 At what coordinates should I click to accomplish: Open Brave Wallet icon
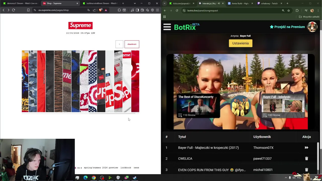(x=142, y=10)
